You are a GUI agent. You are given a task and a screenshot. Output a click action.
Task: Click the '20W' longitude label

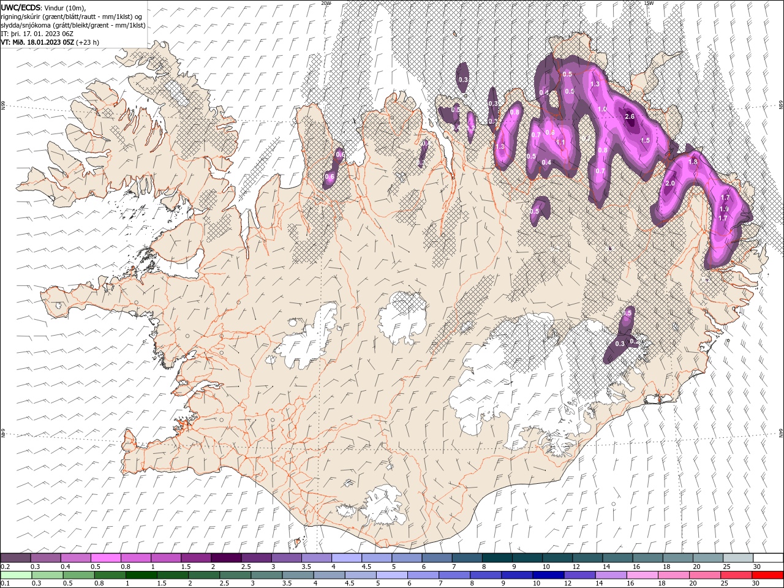pyautogui.click(x=326, y=3)
